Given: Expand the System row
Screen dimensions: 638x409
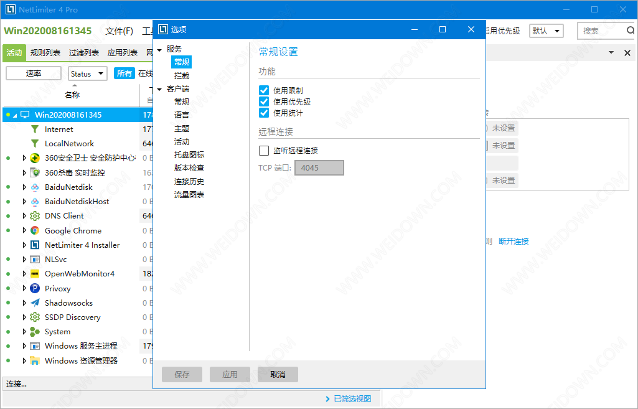Looking at the screenshot, I should point(24,332).
